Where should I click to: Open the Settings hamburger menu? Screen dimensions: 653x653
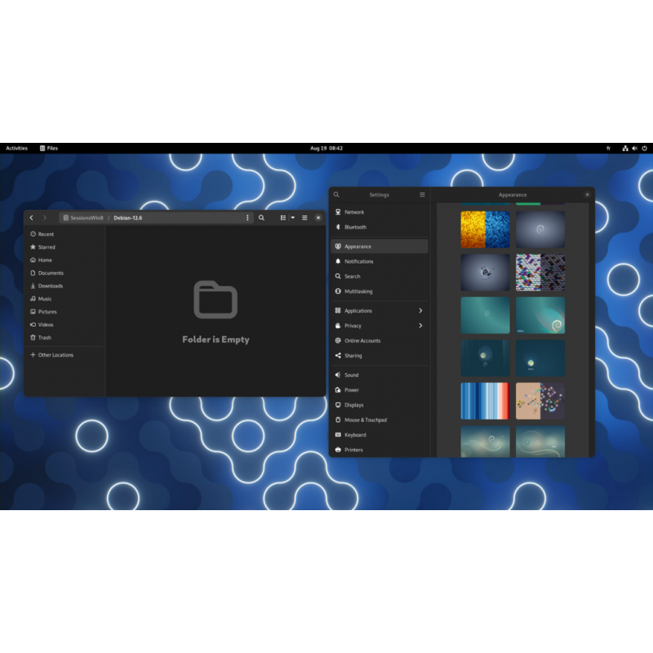422,195
